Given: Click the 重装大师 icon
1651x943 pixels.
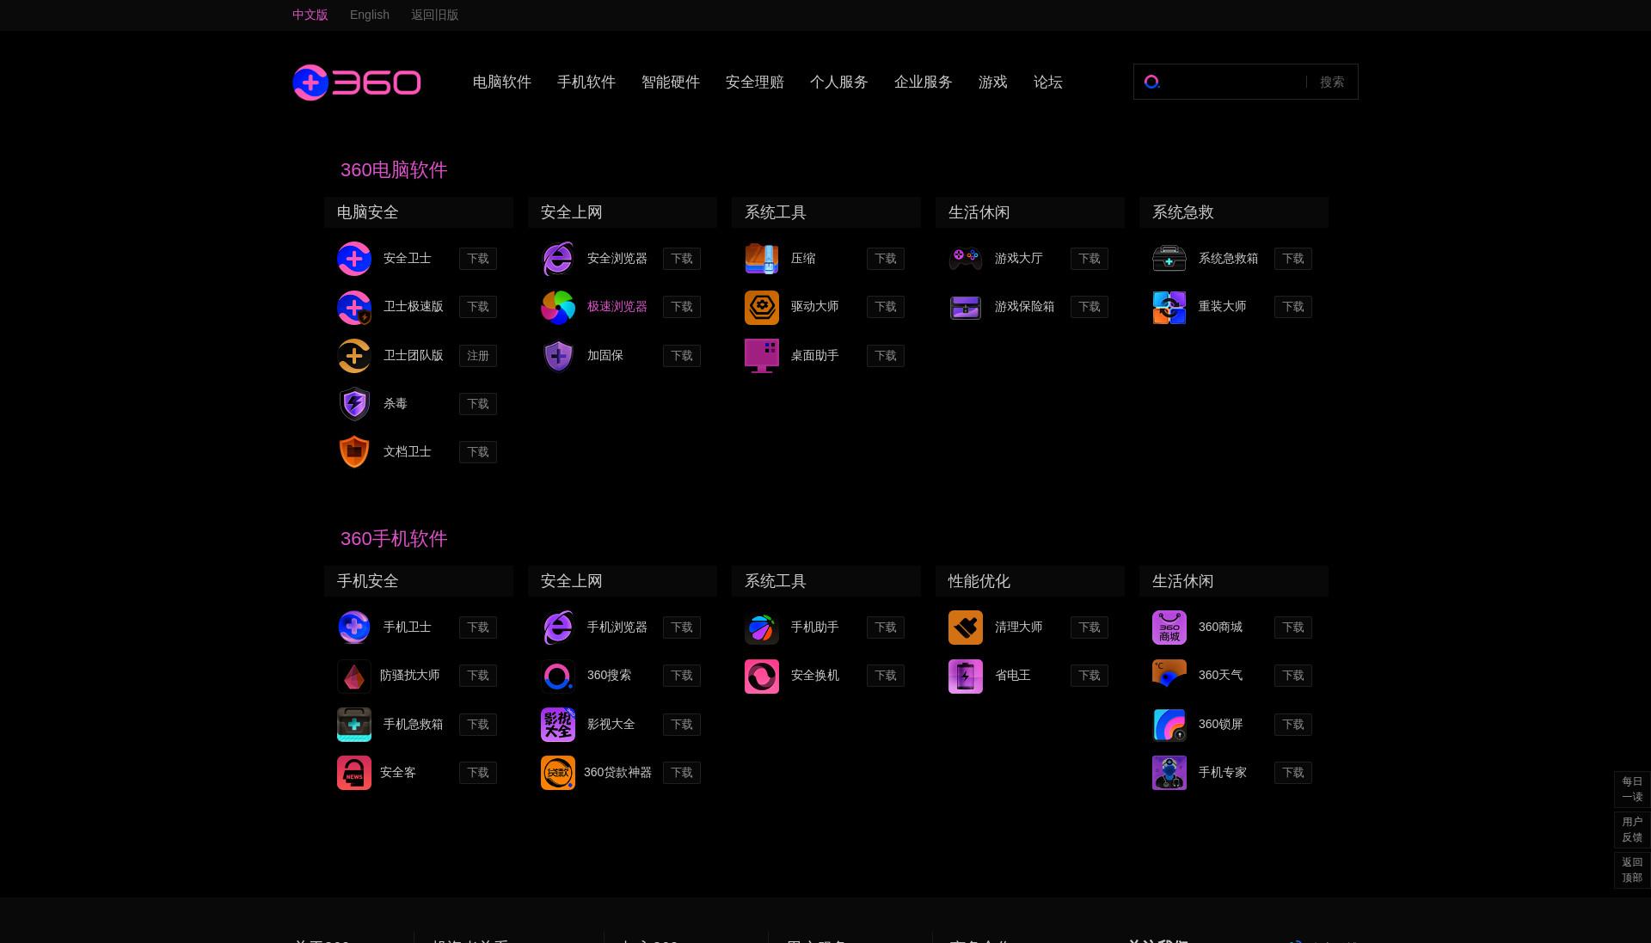Looking at the screenshot, I should coord(1169,307).
